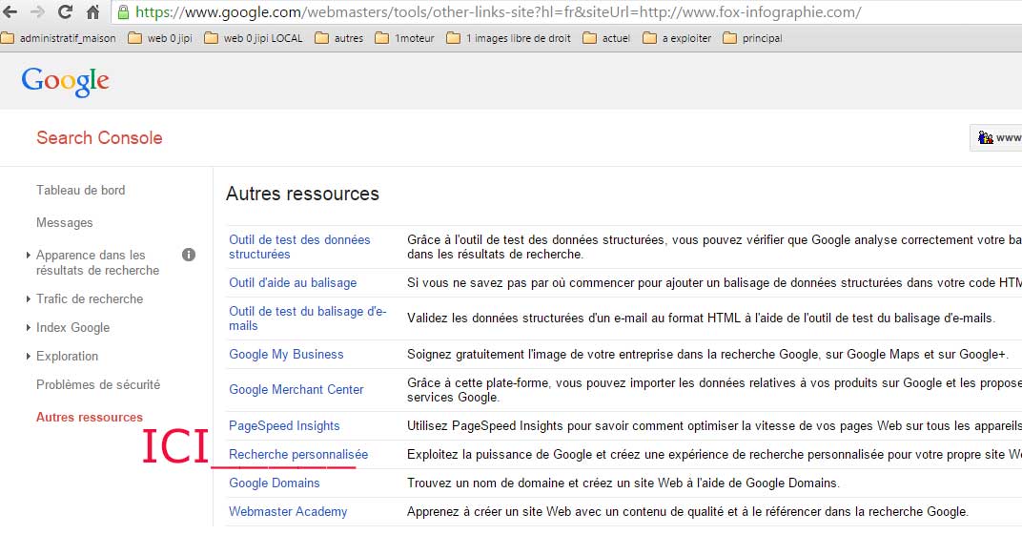1022x555 pixels.
Task: Open the site selector button showing www
Action: (x=996, y=137)
